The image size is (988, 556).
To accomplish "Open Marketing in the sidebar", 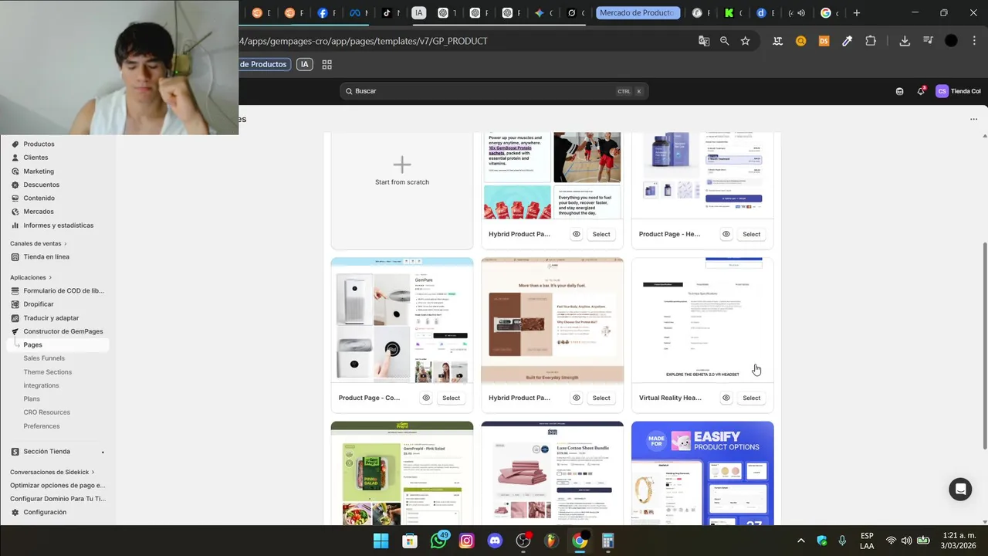I will click(39, 171).
